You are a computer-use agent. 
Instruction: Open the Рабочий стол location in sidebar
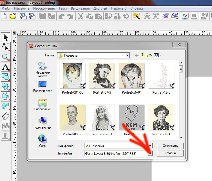[x=43, y=86]
